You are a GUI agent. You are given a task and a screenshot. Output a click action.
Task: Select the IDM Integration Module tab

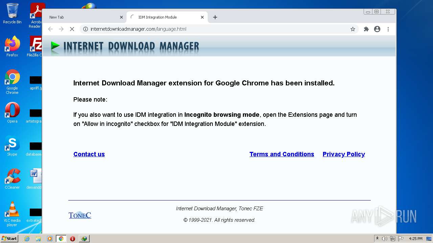[167, 17]
